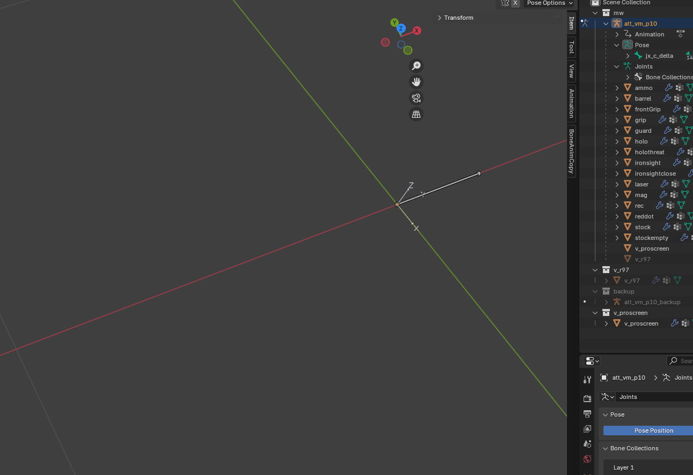Click the red X axis on gizmo
Image resolution: width=693 pixels, height=475 pixels.
point(417,31)
